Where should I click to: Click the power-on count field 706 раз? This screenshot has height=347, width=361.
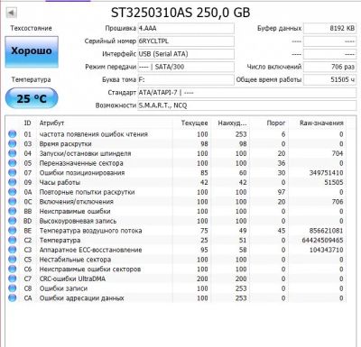click(x=329, y=67)
